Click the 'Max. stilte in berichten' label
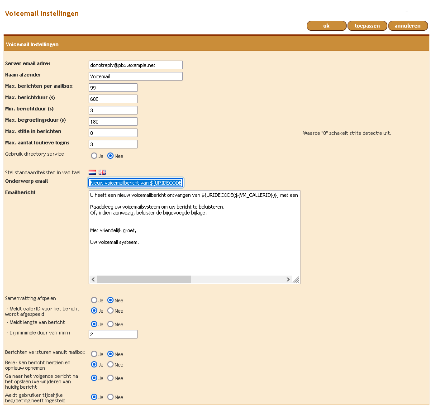This screenshot has height=410, width=433. [33, 131]
